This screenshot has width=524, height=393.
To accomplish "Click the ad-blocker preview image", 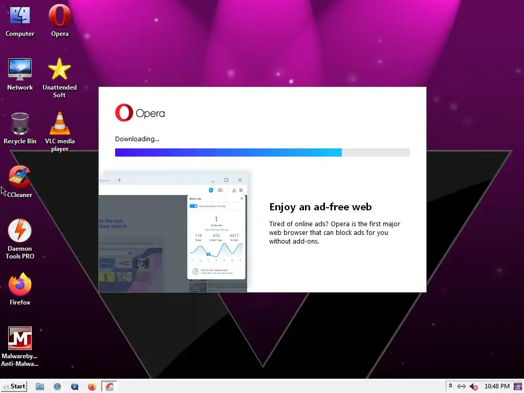I will coord(173,232).
